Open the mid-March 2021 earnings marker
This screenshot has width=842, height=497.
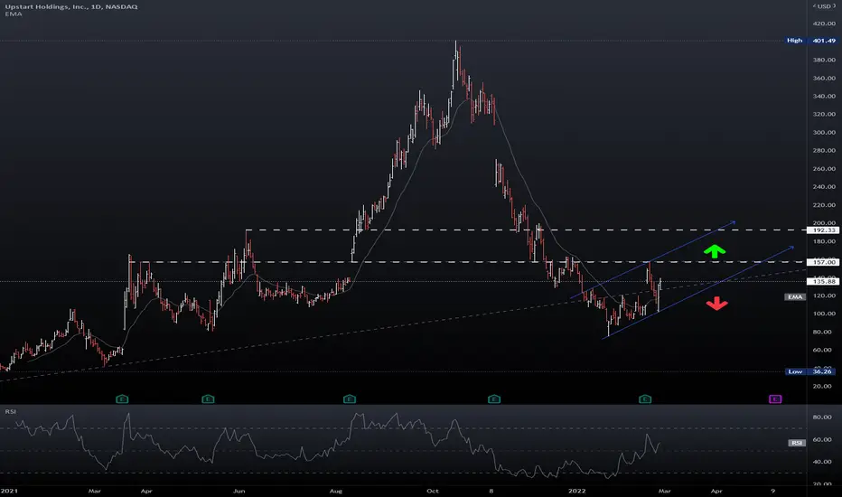click(122, 399)
